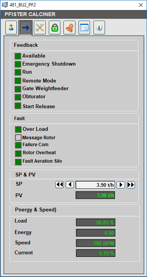
Task: Click the SP setpoint field showing 3.90 t/h
Action: tap(95, 185)
